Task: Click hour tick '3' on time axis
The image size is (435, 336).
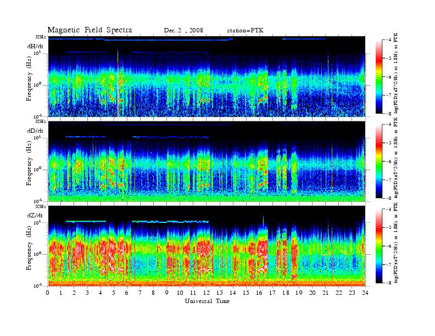Action: pyautogui.click(x=87, y=293)
